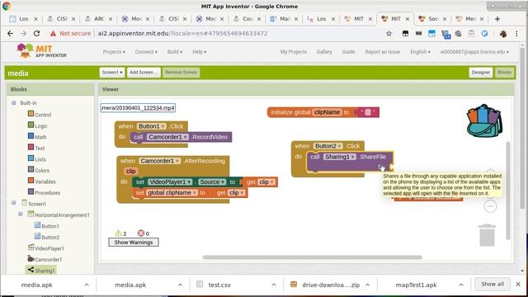528x297 pixels.
Task: Open the user account email menu
Action: 474,52
